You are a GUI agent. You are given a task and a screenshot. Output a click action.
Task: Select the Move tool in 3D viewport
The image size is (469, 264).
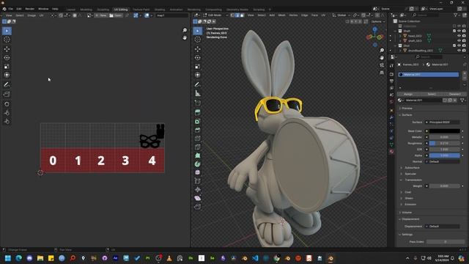click(197, 49)
